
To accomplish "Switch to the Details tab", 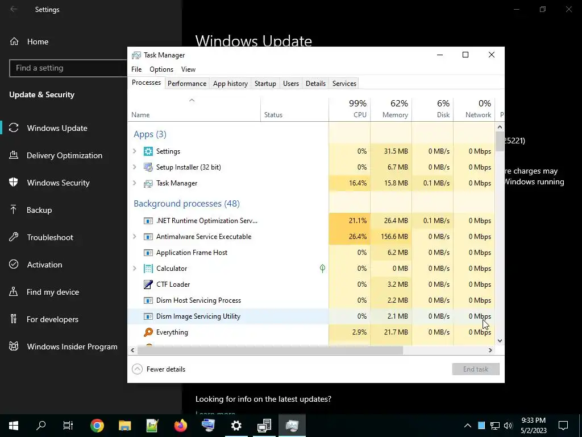I will tap(316, 84).
